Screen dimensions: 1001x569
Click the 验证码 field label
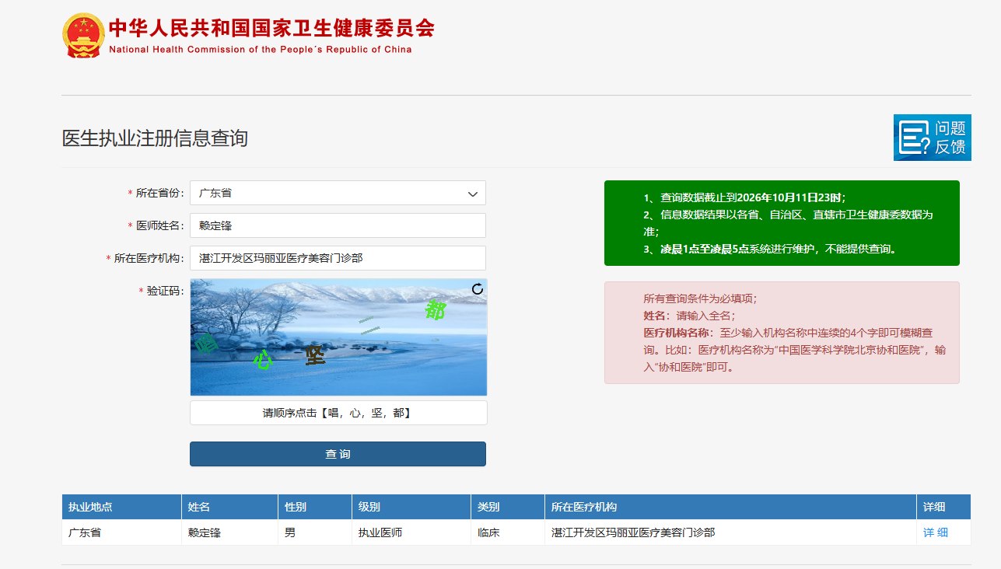[162, 291]
